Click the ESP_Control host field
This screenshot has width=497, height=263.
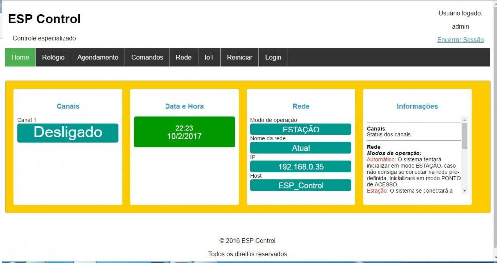[301, 185]
